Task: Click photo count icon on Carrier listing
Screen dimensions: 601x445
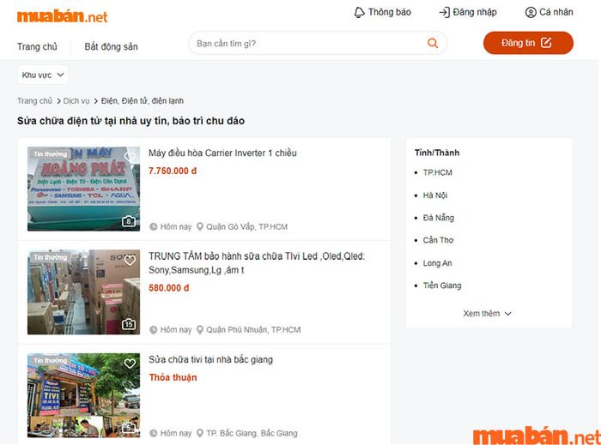Action: pos(129,221)
